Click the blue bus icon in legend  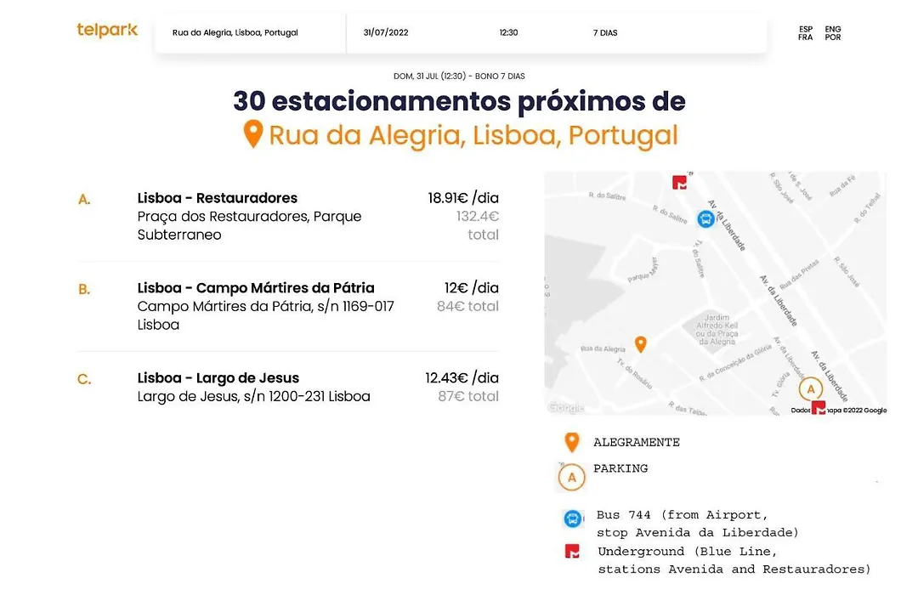point(573,518)
